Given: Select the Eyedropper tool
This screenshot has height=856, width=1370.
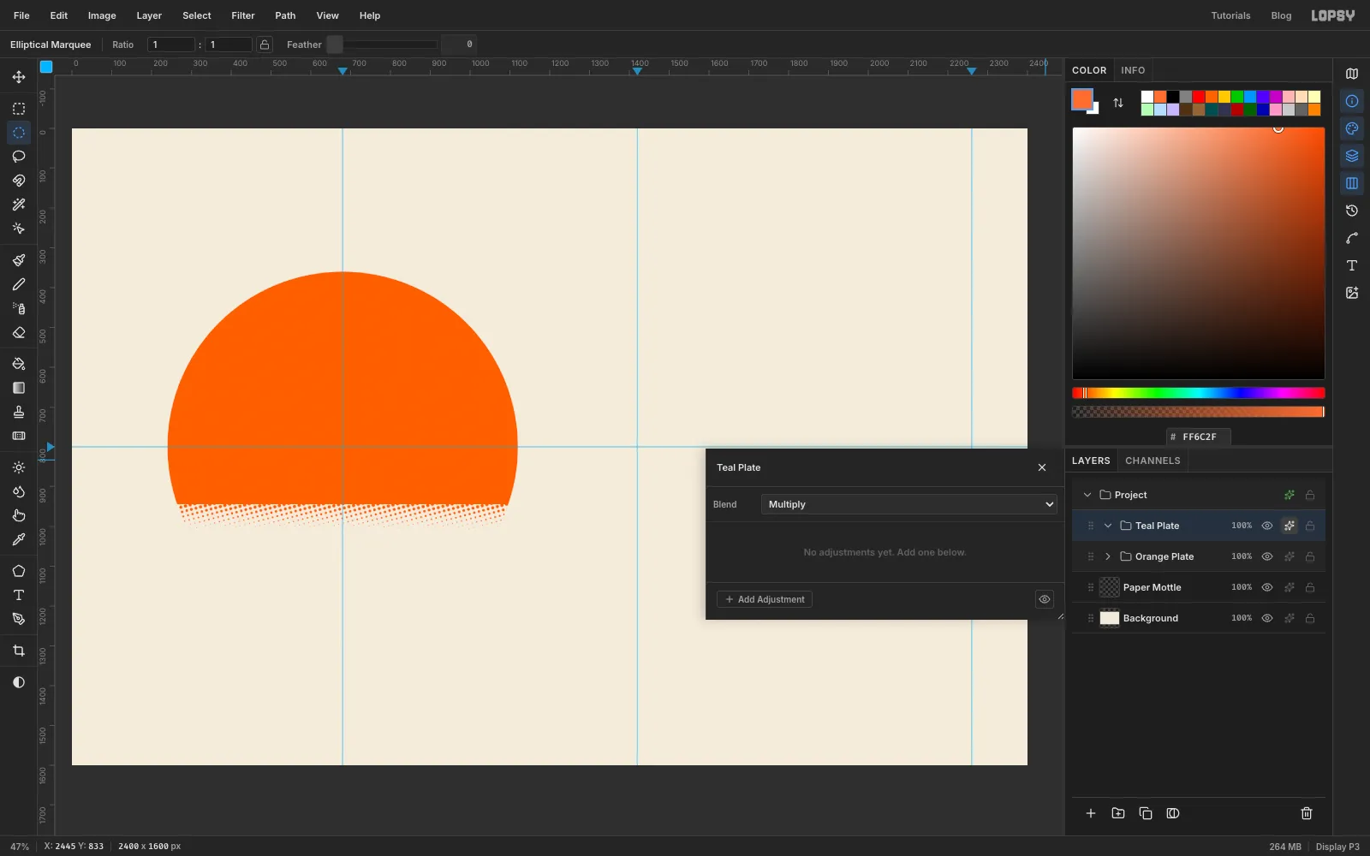Looking at the screenshot, I should click(x=19, y=539).
